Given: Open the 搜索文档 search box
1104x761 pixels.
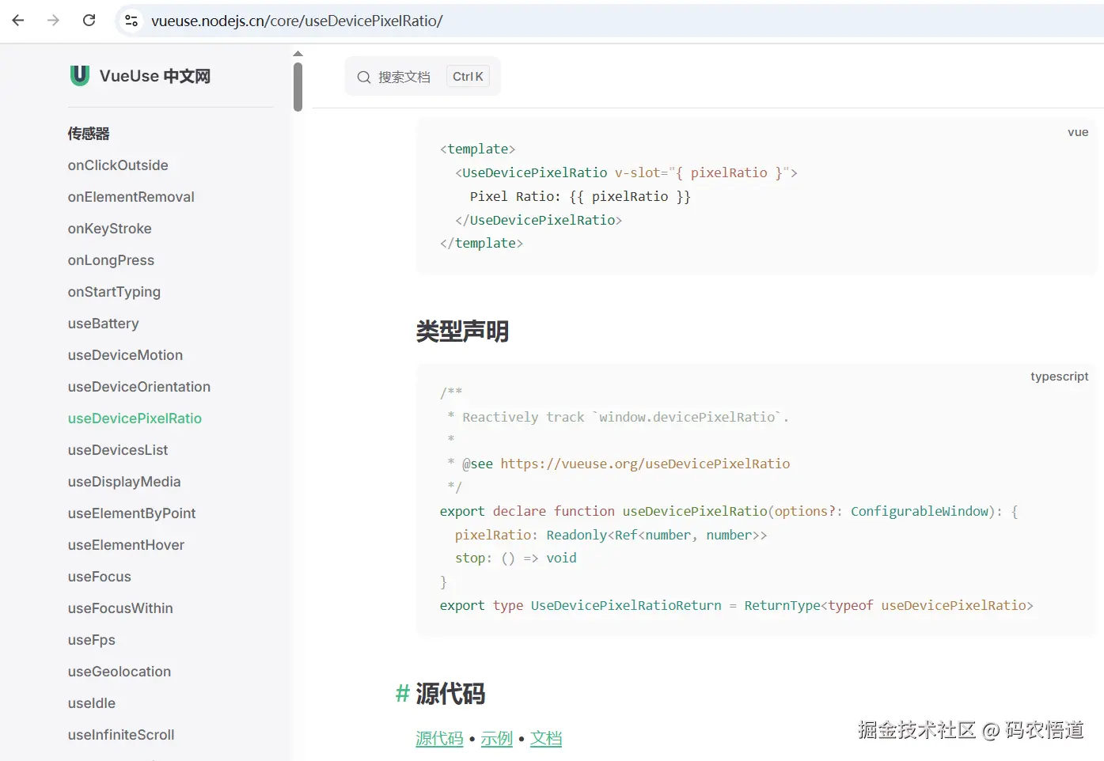Looking at the screenshot, I should 423,76.
